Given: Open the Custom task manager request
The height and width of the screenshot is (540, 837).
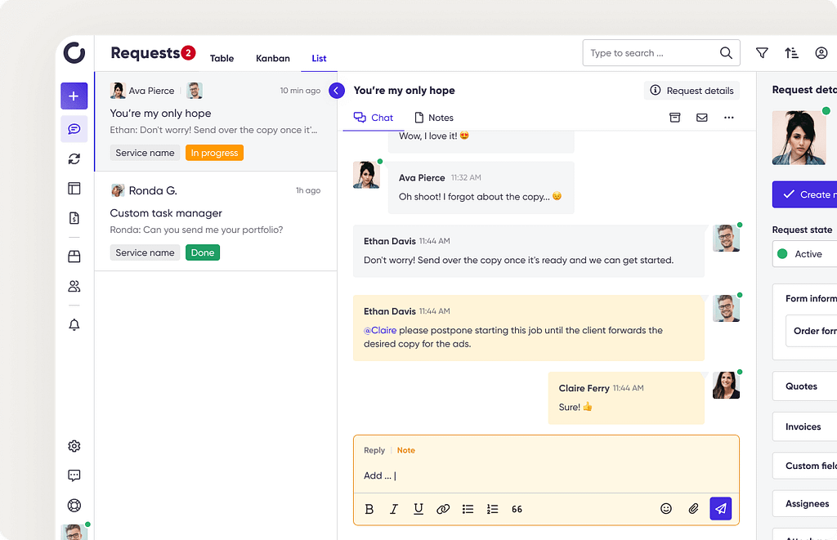Looking at the screenshot, I should [x=216, y=221].
